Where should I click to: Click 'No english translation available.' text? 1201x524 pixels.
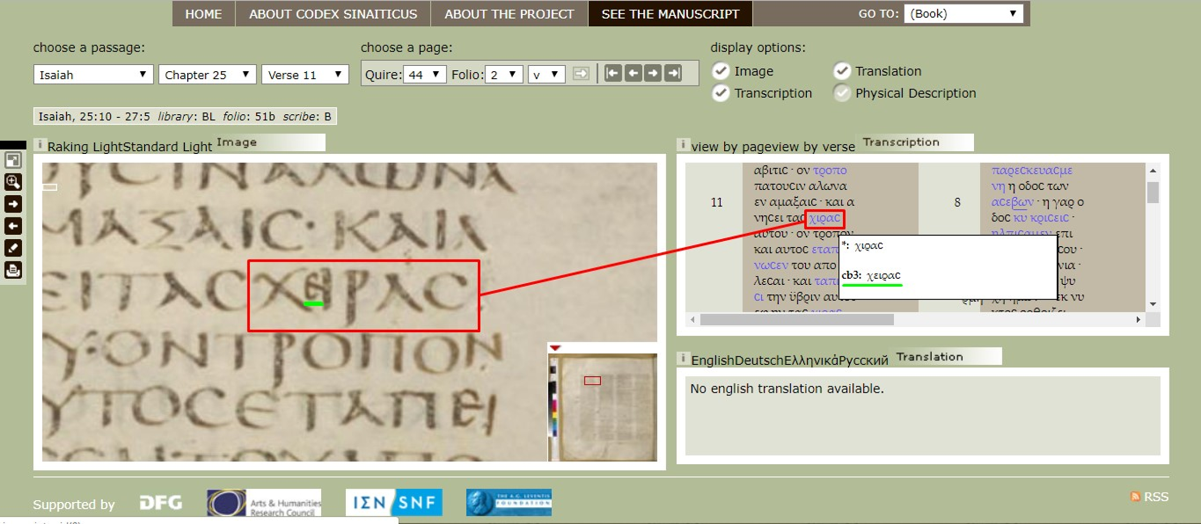pyautogui.click(x=787, y=388)
